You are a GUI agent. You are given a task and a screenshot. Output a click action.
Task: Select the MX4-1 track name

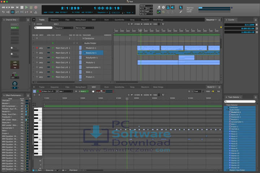click(89, 72)
